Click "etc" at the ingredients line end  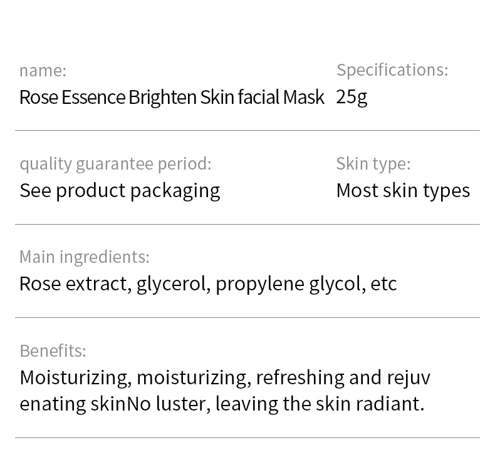(383, 284)
